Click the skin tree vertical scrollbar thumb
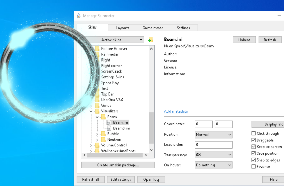 point(151,128)
